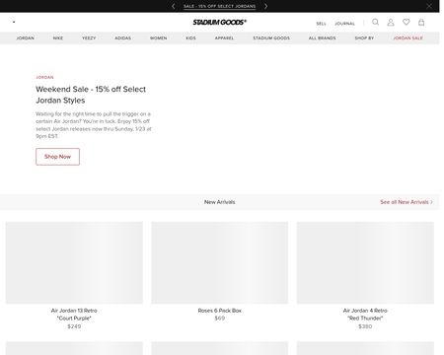Open the search magnifier icon
The height and width of the screenshot is (355, 444).
[375, 22]
